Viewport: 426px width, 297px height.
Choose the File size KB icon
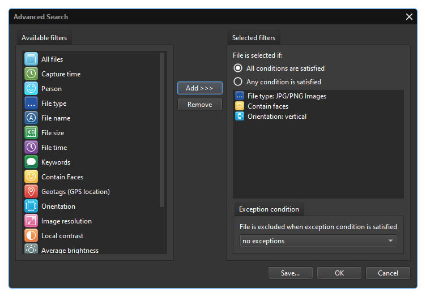(31, 133)
